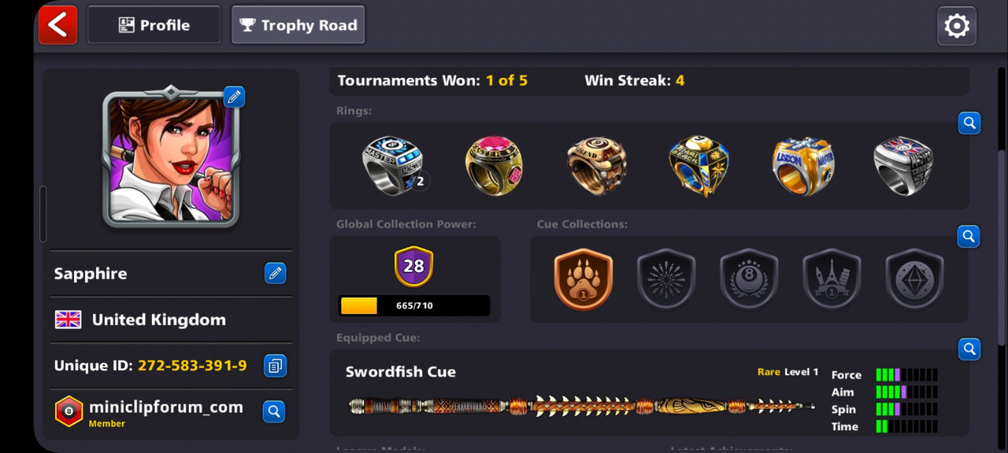Select the diamond cue collection badge
This screenshot has width=1008, height=453.
914,279
